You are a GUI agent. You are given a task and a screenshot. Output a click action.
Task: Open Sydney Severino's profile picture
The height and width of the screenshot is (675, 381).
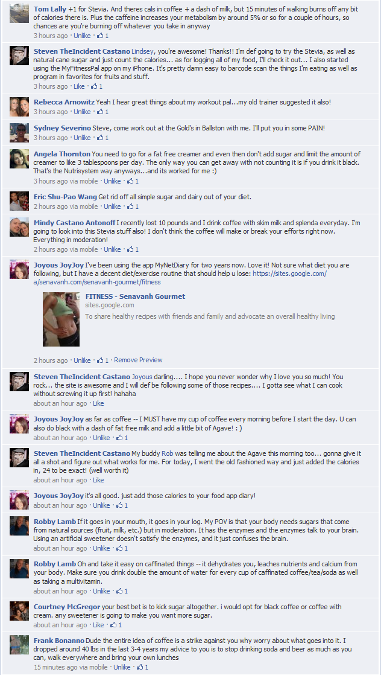pyautogui.click(x=19, y=133)
